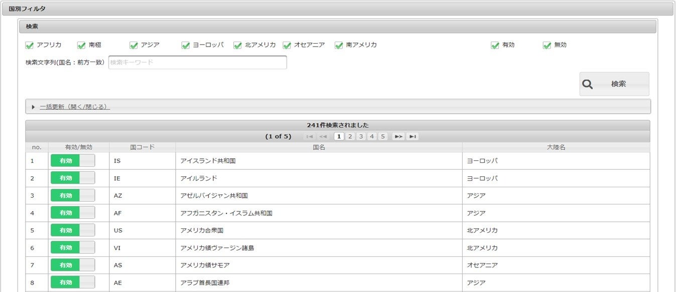Select country code IE cell
Image resolution: width=676 pixels, height=292 pixels.
[143, 178]
